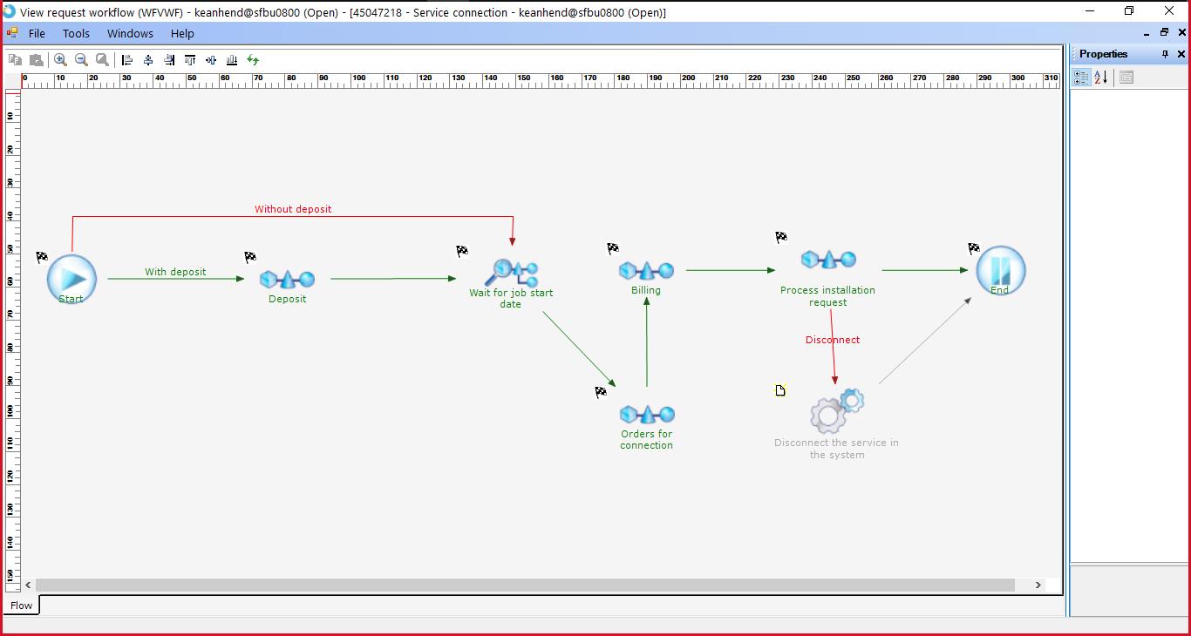Zoom in using the plus magnifier icon
The height and width of the screenshot is (636, 1191).
coord(60,60)
